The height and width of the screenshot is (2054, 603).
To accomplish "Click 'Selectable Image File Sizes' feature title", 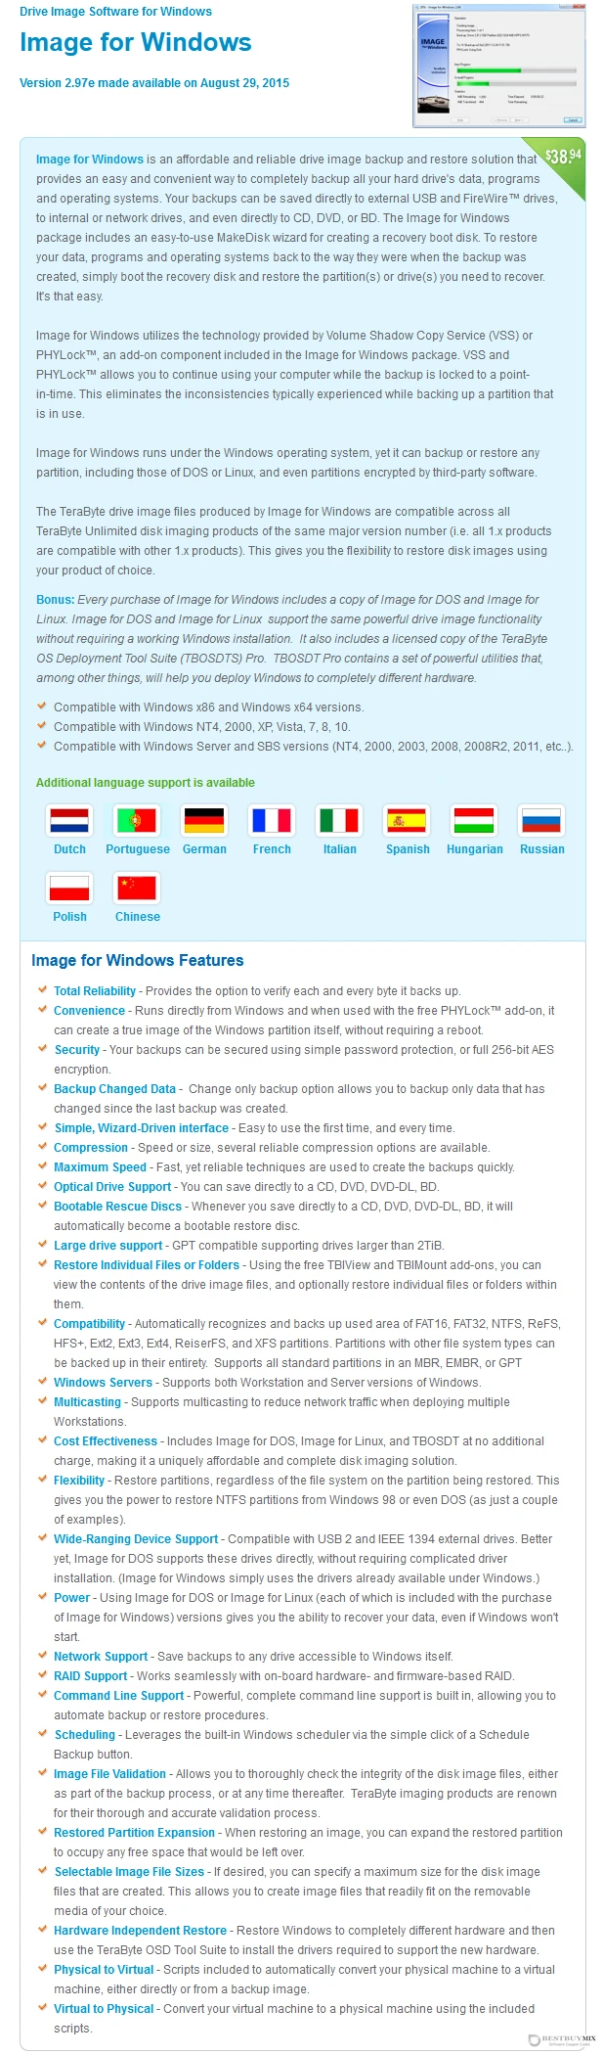I will point(129,1872).
